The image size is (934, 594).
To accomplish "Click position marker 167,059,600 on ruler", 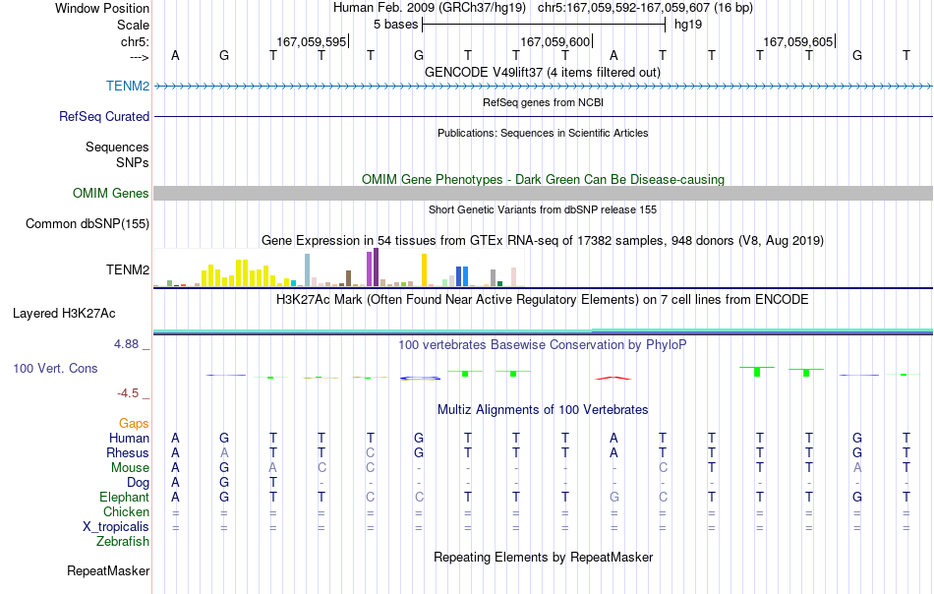I will [x=555, y=41].
